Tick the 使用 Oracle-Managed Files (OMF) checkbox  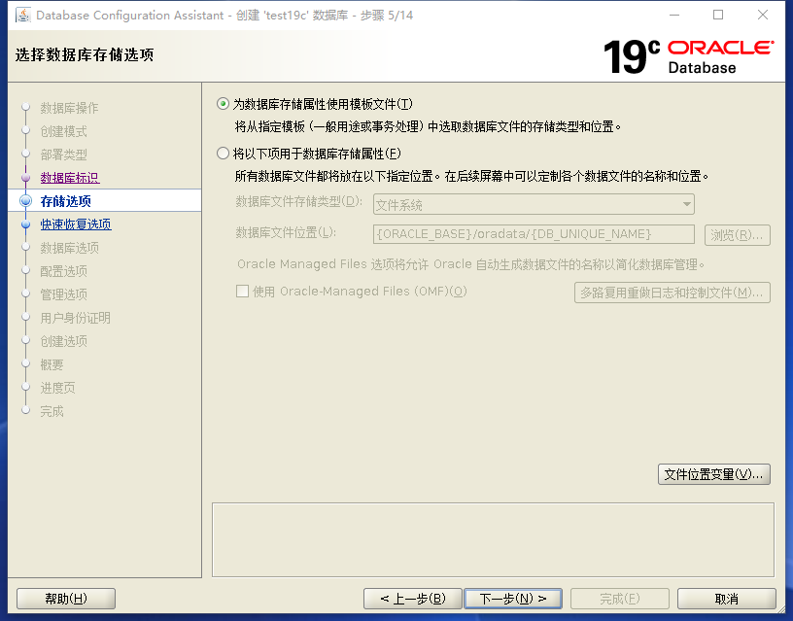point(242,292)
